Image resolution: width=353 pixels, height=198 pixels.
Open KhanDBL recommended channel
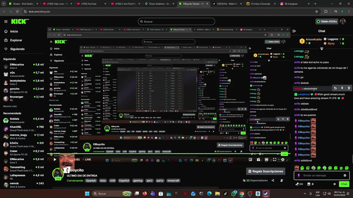pyautogui.click(x=23, y=128)
